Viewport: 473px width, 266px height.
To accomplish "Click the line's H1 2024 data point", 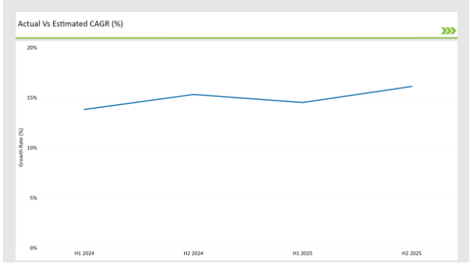I will tap(84, 109).
